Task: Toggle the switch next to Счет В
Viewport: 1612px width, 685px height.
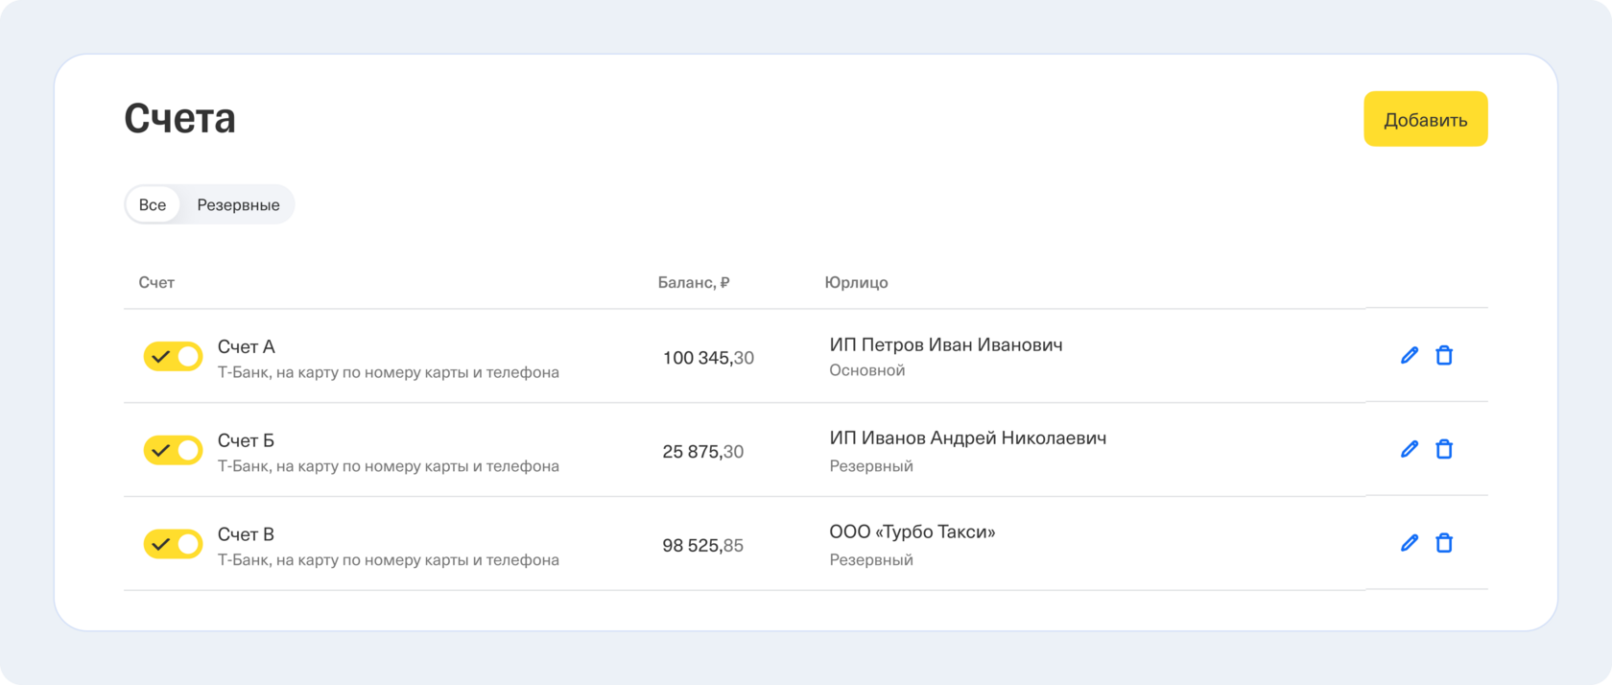Action: (x=173, y=544)
